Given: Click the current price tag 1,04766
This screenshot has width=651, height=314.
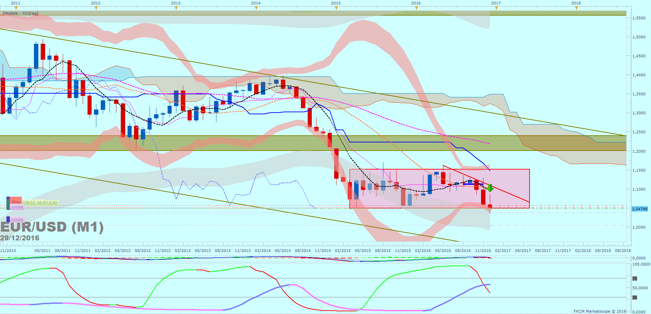Looking at the screenshot, I should (640, 209).
